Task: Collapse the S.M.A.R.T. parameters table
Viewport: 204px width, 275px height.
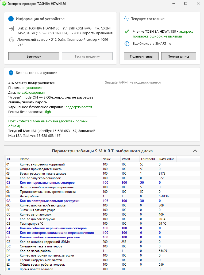Action: [x=195, y=151]
